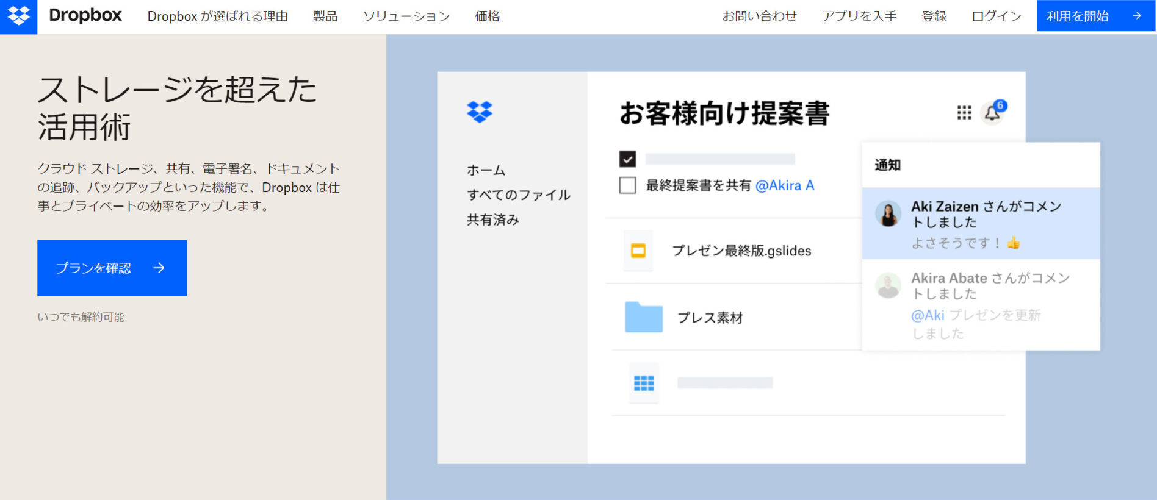Open the プレス素材 folder name
Viewport: 1157px width, 500px height.
[x=710, y=318]
